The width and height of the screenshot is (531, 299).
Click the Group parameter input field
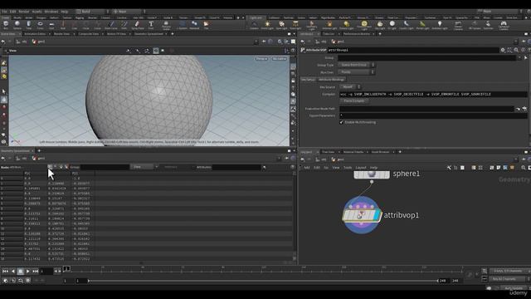(426, 57)
